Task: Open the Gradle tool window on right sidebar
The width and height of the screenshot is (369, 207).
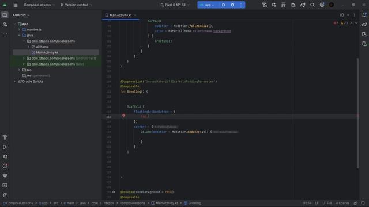Action: pyautogui.click(x=364, y=24)
